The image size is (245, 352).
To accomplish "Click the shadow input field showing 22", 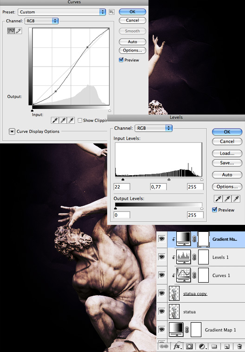I will point(122,187).
